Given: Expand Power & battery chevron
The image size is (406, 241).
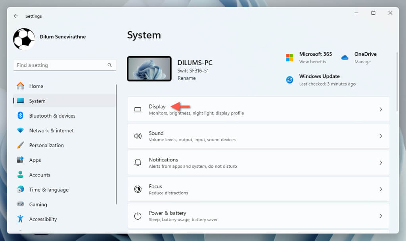Looking at the screenshot, I should coord(381,216).
